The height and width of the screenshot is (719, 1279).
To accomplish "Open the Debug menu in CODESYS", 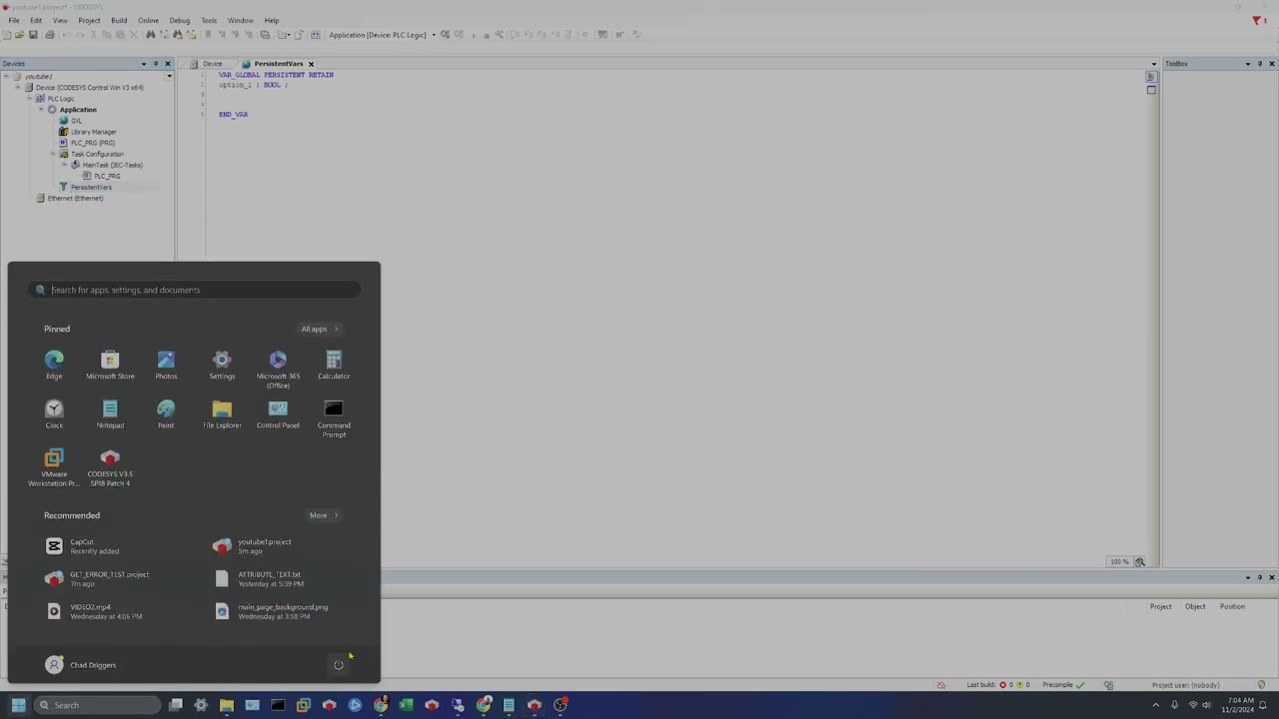I will pos(180,20).
